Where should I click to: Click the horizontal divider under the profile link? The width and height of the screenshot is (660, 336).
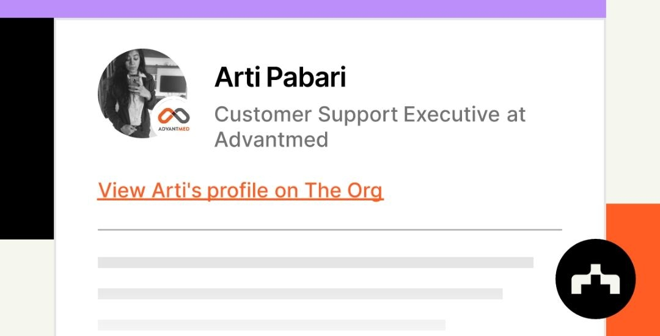[329, 230]
